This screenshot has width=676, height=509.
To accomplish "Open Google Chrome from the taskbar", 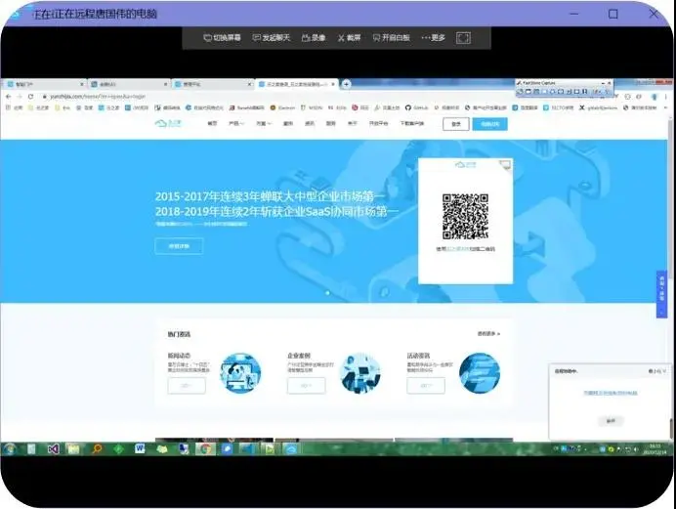I will 205,449.
